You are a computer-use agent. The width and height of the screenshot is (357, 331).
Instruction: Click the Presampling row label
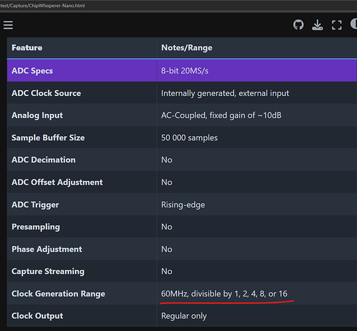[x=36, y=227]
